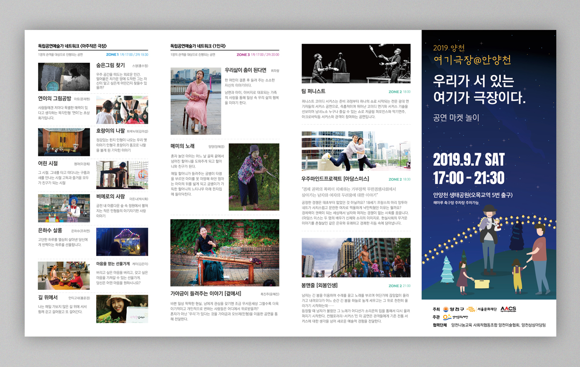Open the 팀 퍼니스트 juggling photo
This screenshot has height=367, width=580.
point(356,64)
